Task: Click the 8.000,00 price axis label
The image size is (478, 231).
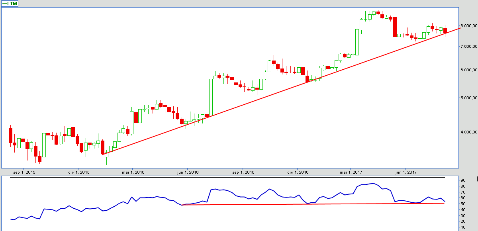Action: [x=469, y=25]
